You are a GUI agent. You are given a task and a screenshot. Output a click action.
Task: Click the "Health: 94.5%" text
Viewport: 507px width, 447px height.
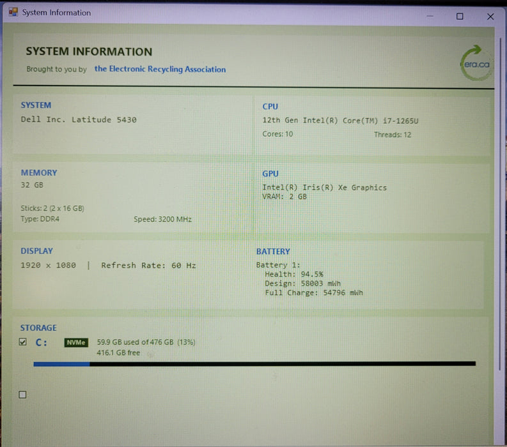coord(294,274)
